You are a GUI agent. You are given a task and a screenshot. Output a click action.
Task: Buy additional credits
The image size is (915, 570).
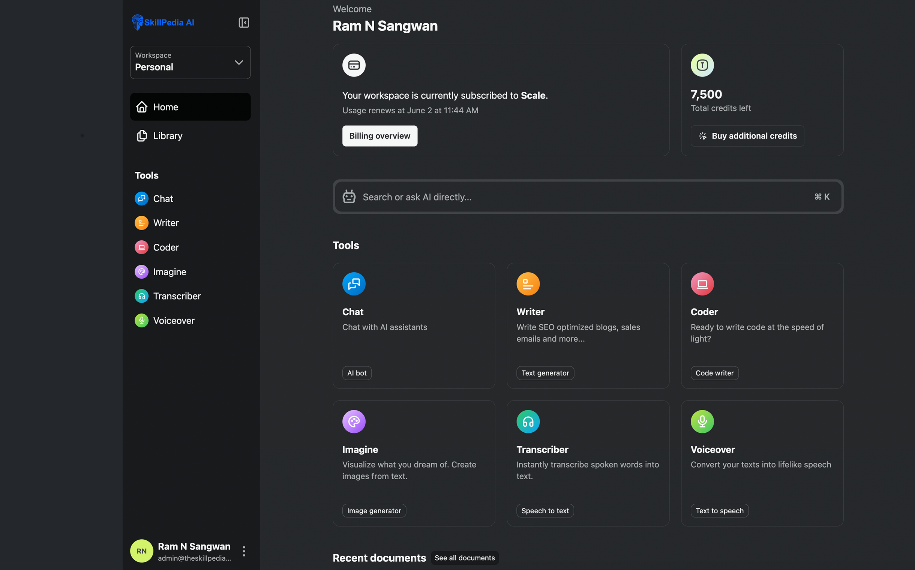[x=747, y=136]
